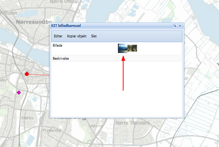Select Kopier objekt in the dialog toolbar
The height and width of the screenshot is (147, 219).
(x=77, y=36)
